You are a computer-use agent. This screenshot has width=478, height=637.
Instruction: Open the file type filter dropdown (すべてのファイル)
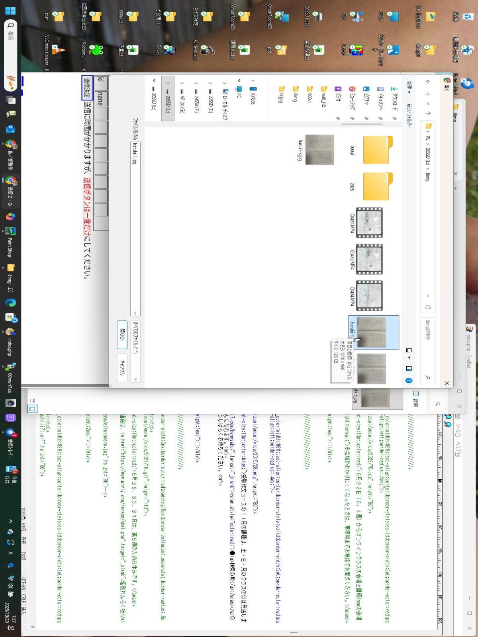tap(135, 350)
